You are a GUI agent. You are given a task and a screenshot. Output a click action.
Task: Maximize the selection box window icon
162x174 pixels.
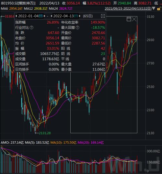129,19
